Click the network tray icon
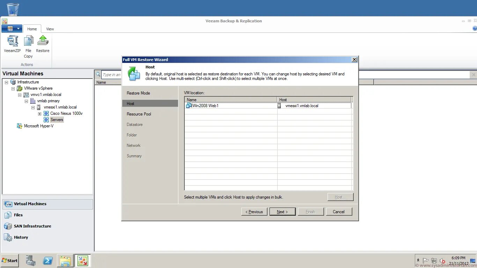The image size is (477, 268). pyautogui.click(x=434, y=261)
